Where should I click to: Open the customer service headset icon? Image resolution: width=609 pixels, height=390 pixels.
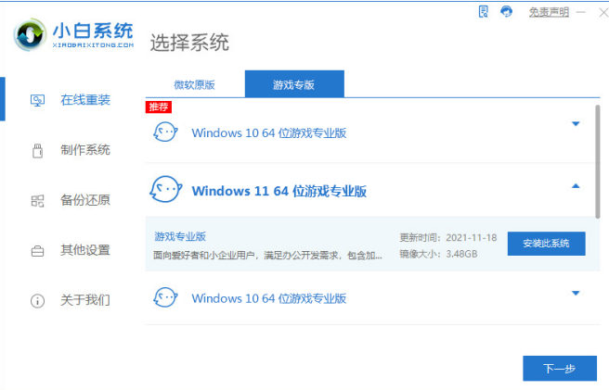click(x=506, y=12)
